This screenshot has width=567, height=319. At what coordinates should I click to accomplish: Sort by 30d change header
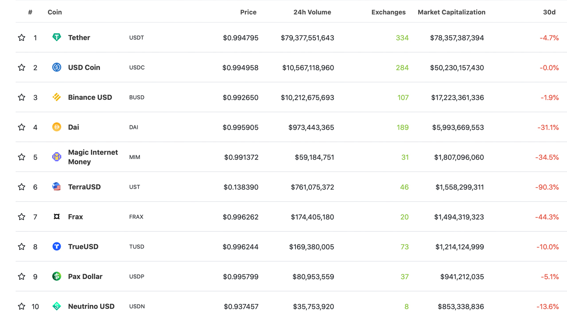click(x=549, y=12)
